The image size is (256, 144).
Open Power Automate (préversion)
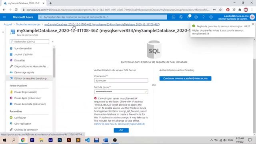(x=30, y=104)
